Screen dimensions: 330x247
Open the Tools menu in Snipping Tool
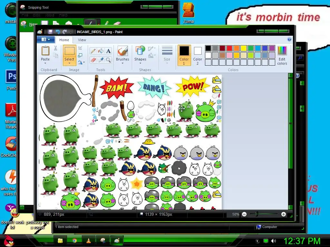pos(50,15)
